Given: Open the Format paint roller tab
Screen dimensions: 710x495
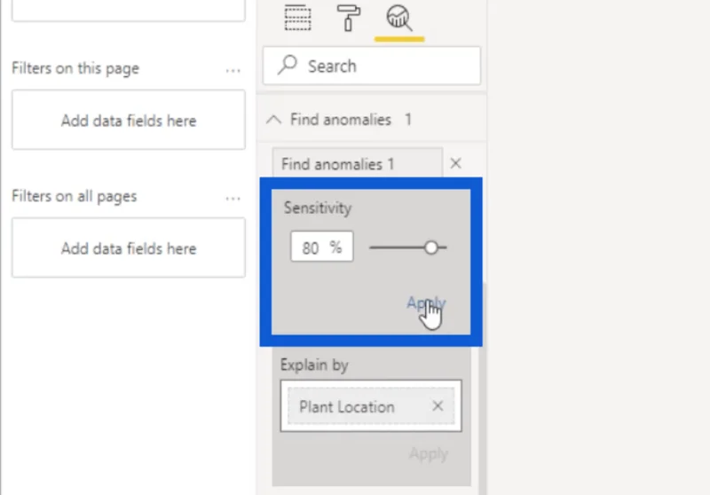Looking at the screenshot, I should pyautogui.click(x=349, y=18).
